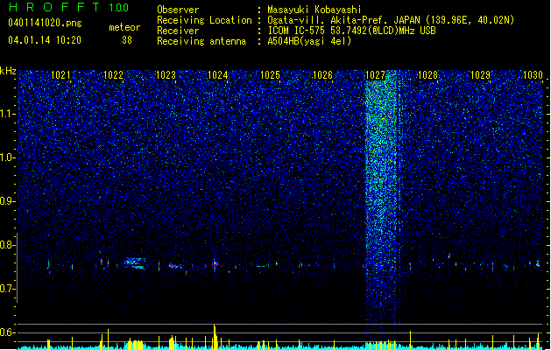Click time marker 1024
551x350 pixels.
coord(218,75)
